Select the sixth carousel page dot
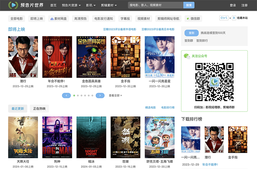The image size is (257, 170). 92,95
